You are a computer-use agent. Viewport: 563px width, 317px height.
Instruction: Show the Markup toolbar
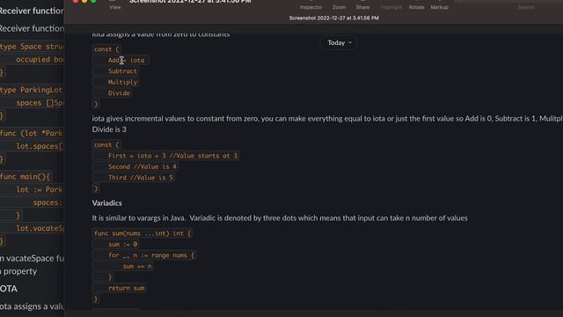(440, 7)
